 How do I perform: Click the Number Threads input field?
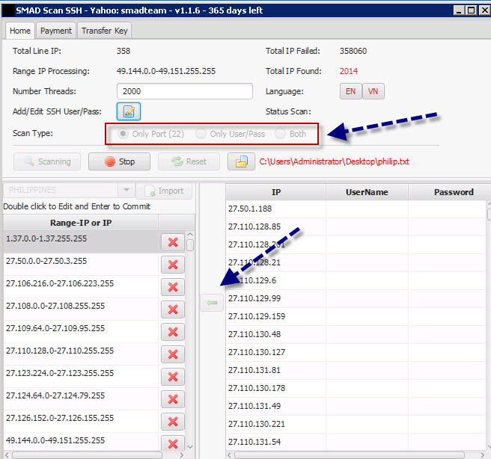[x=185, y=91]
